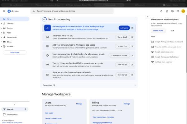
Task: Click the search users, groups, settings field
Action: (72, 11)
